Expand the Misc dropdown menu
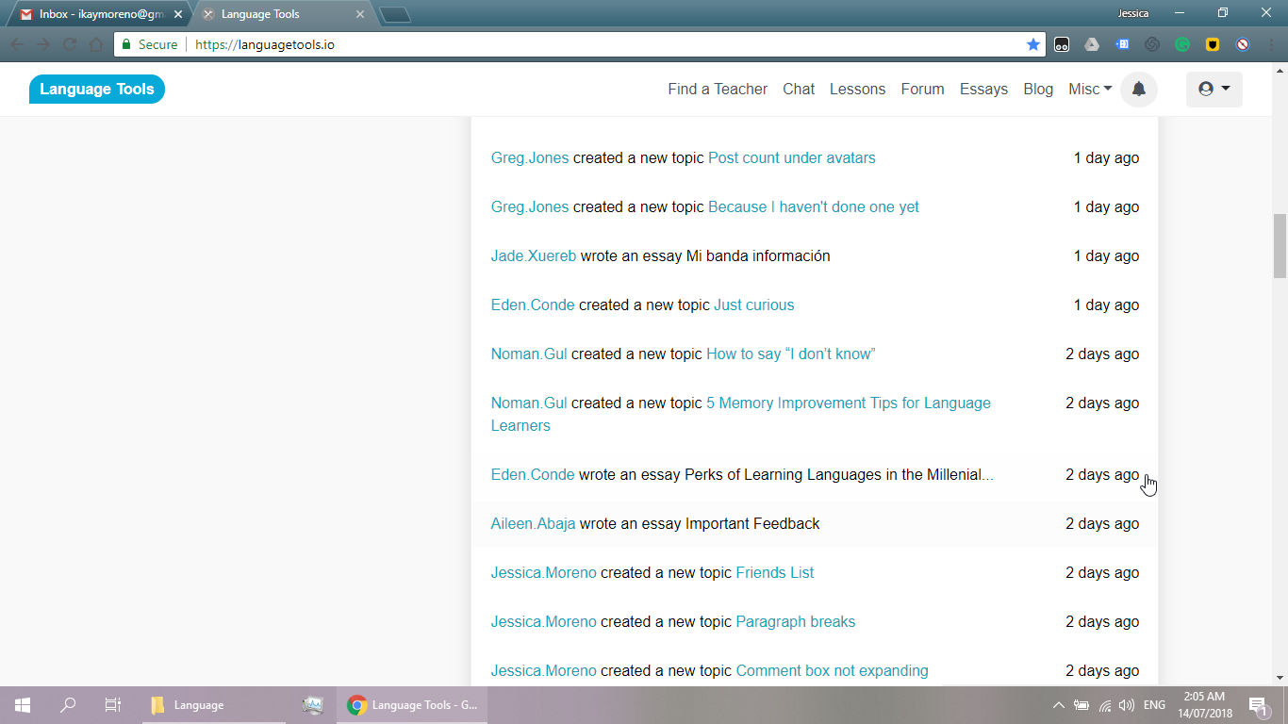 coord(1090,90)
